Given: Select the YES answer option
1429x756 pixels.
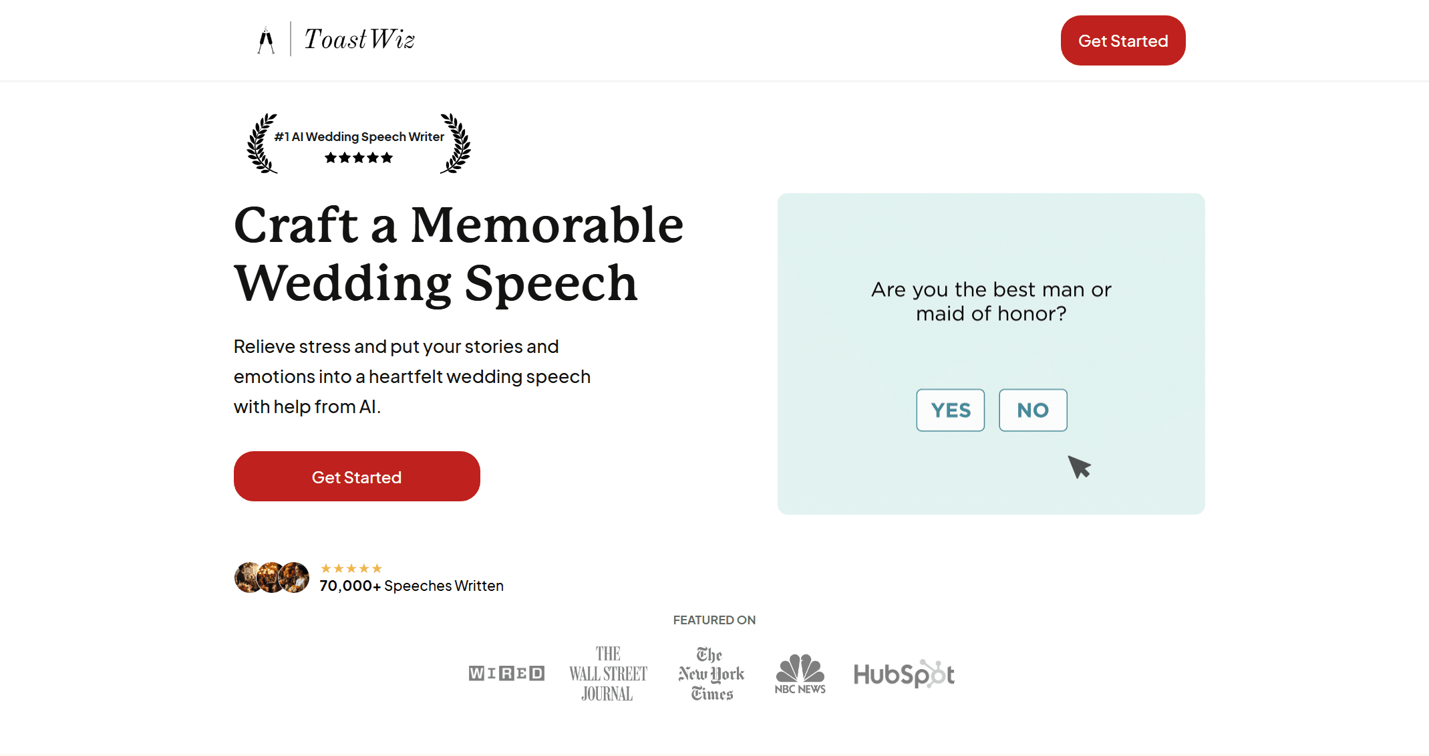Looking at the screenshot, I should tap(950, 410).
